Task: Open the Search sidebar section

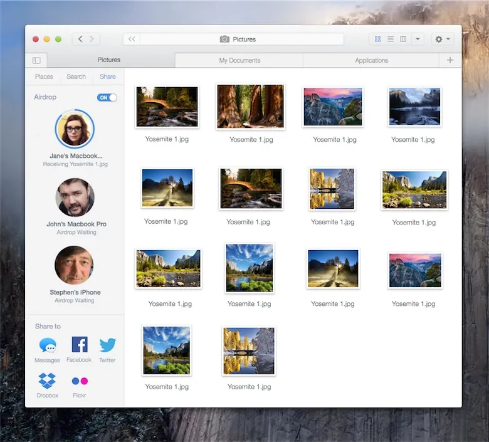Action: 76,76
